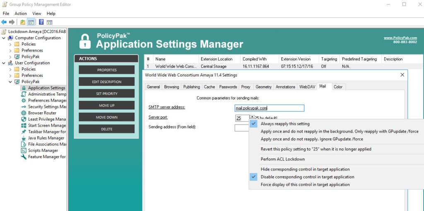Click the Forward arrow toolbar icon

click(12, 22)
